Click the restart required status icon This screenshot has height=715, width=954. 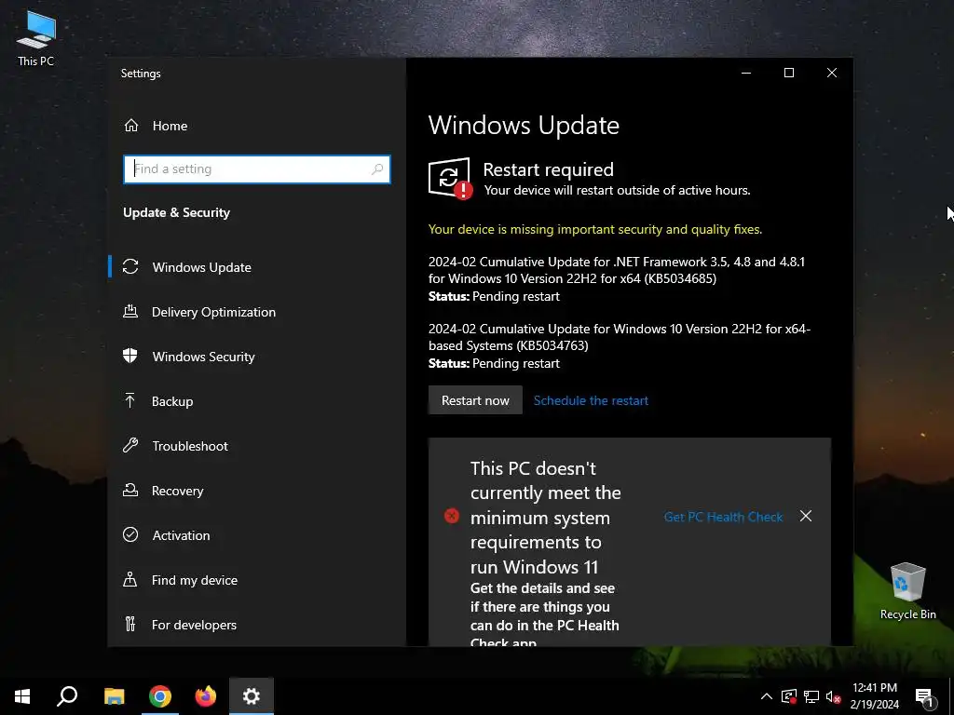coord(450,179)
